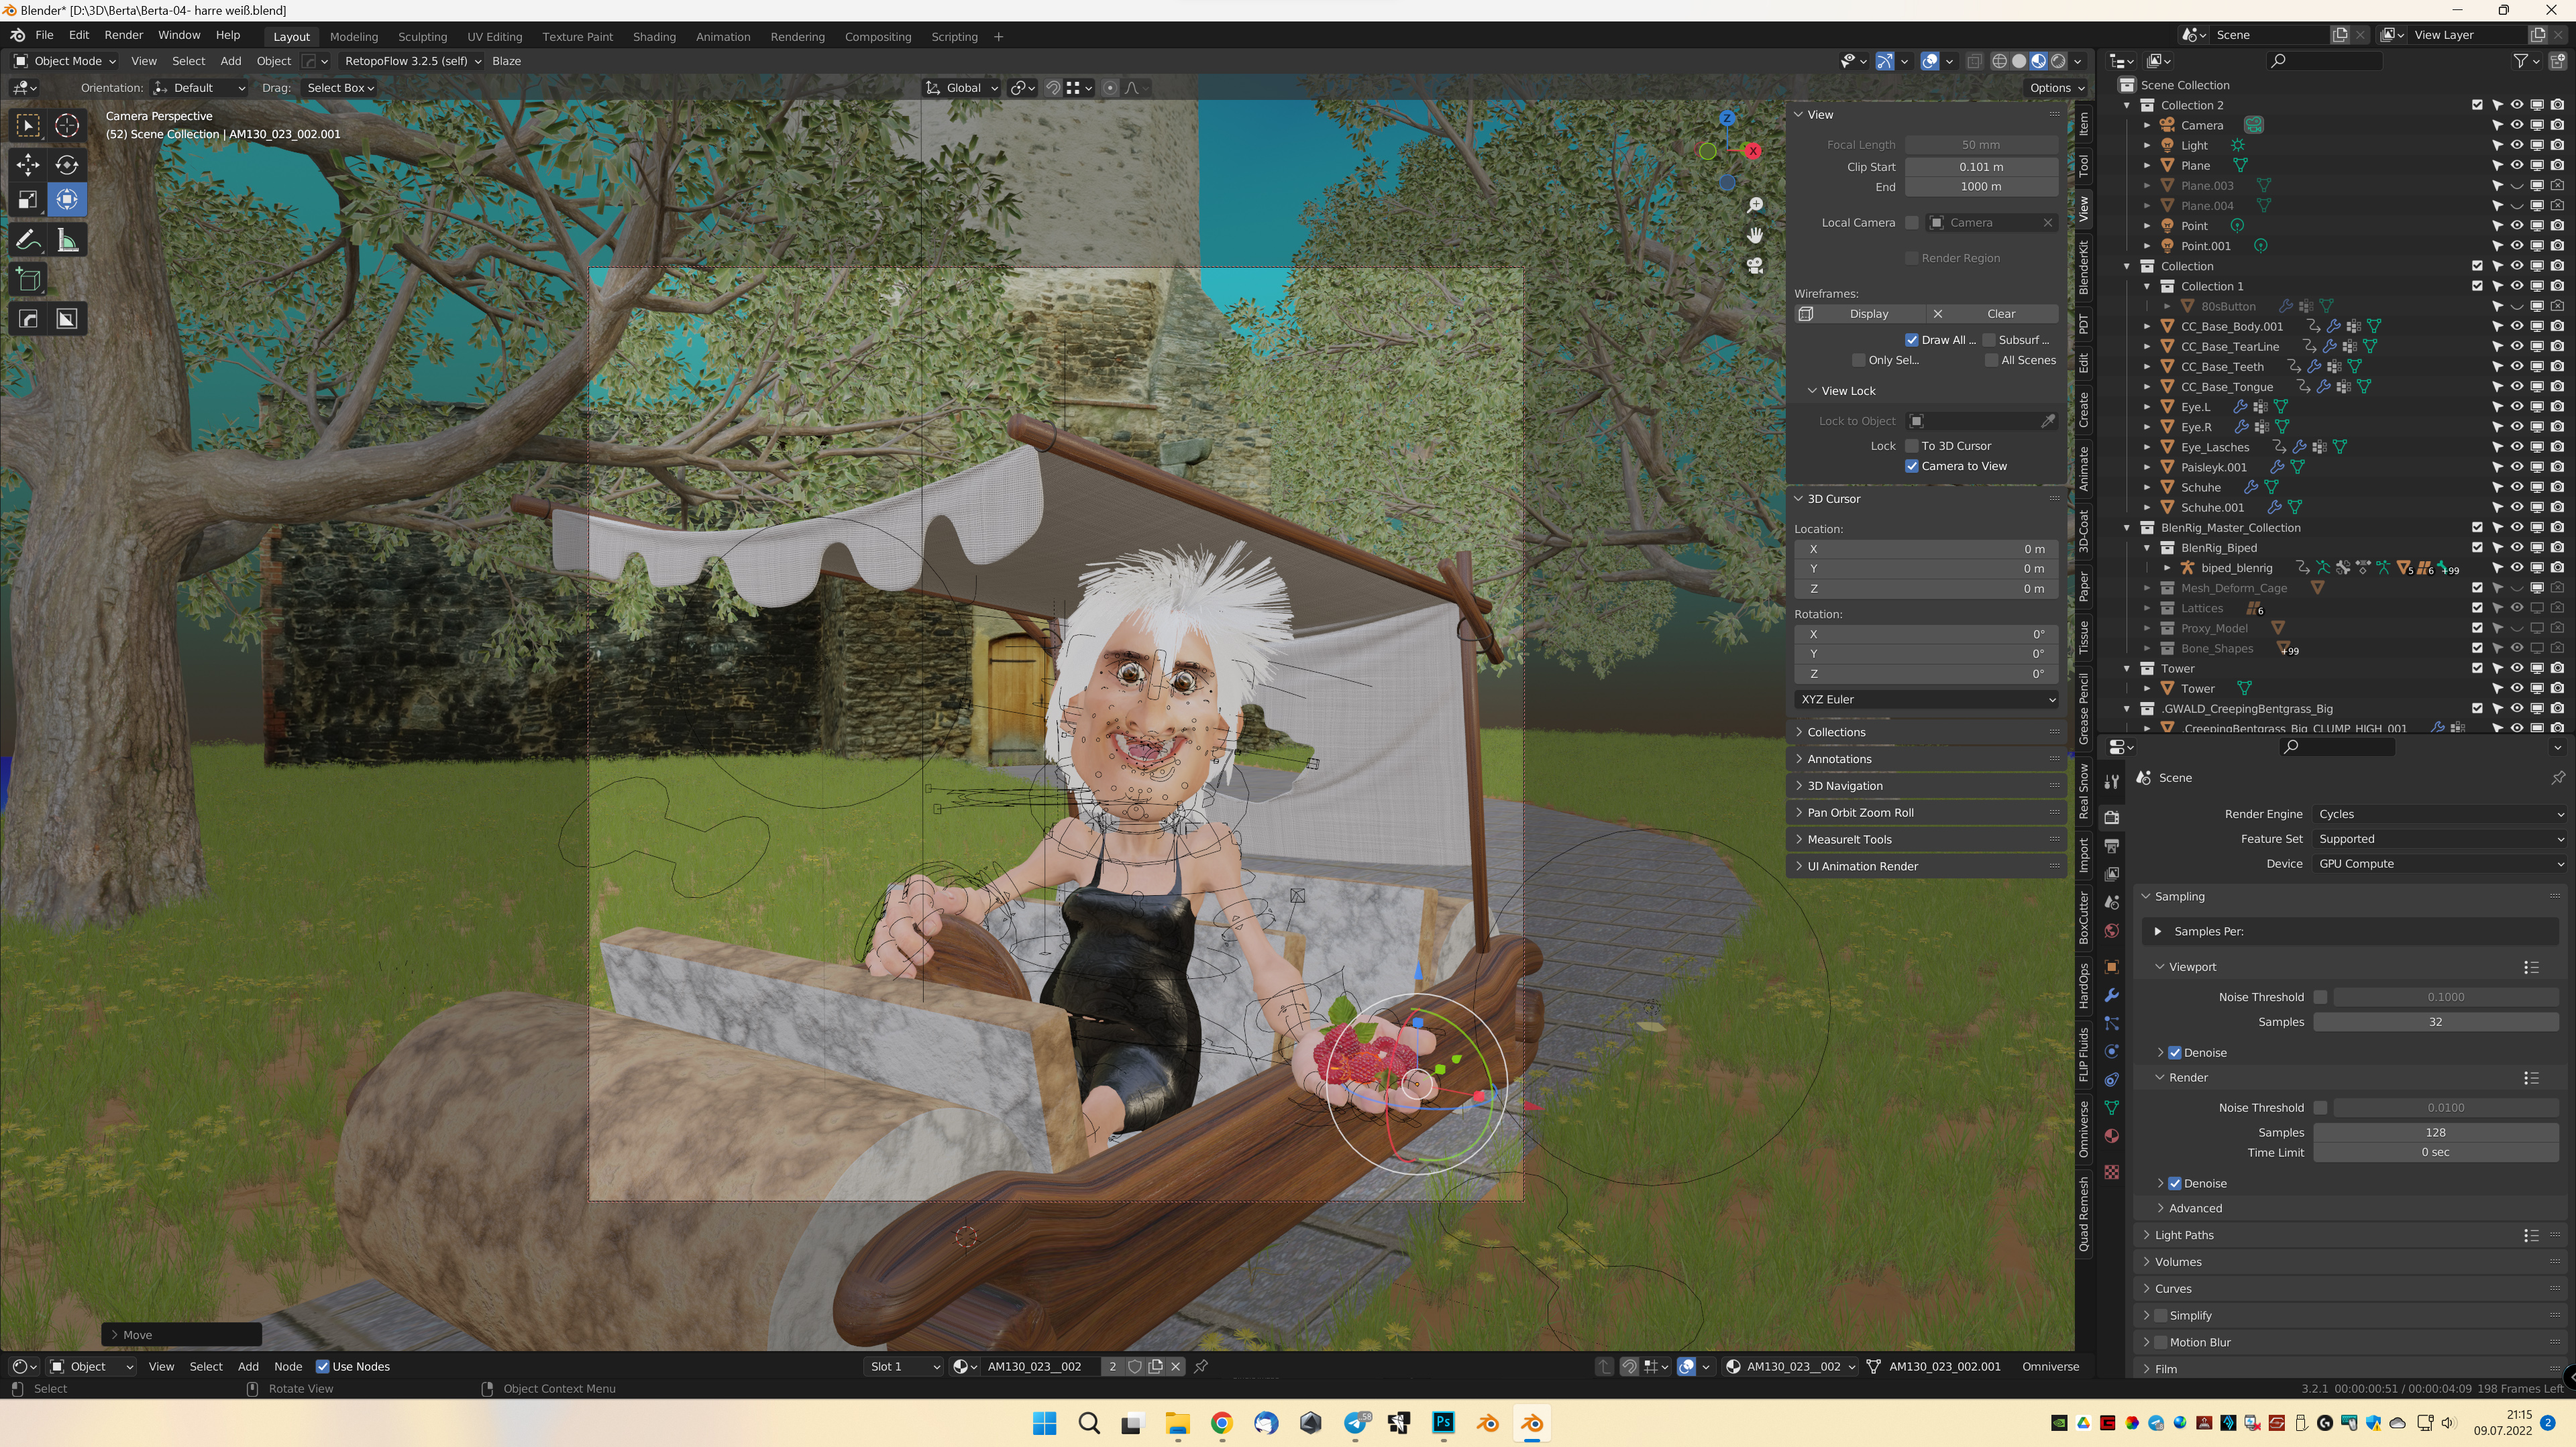
Task: Open Output properties printer tab icon
Action: [x=2111, y=846]
